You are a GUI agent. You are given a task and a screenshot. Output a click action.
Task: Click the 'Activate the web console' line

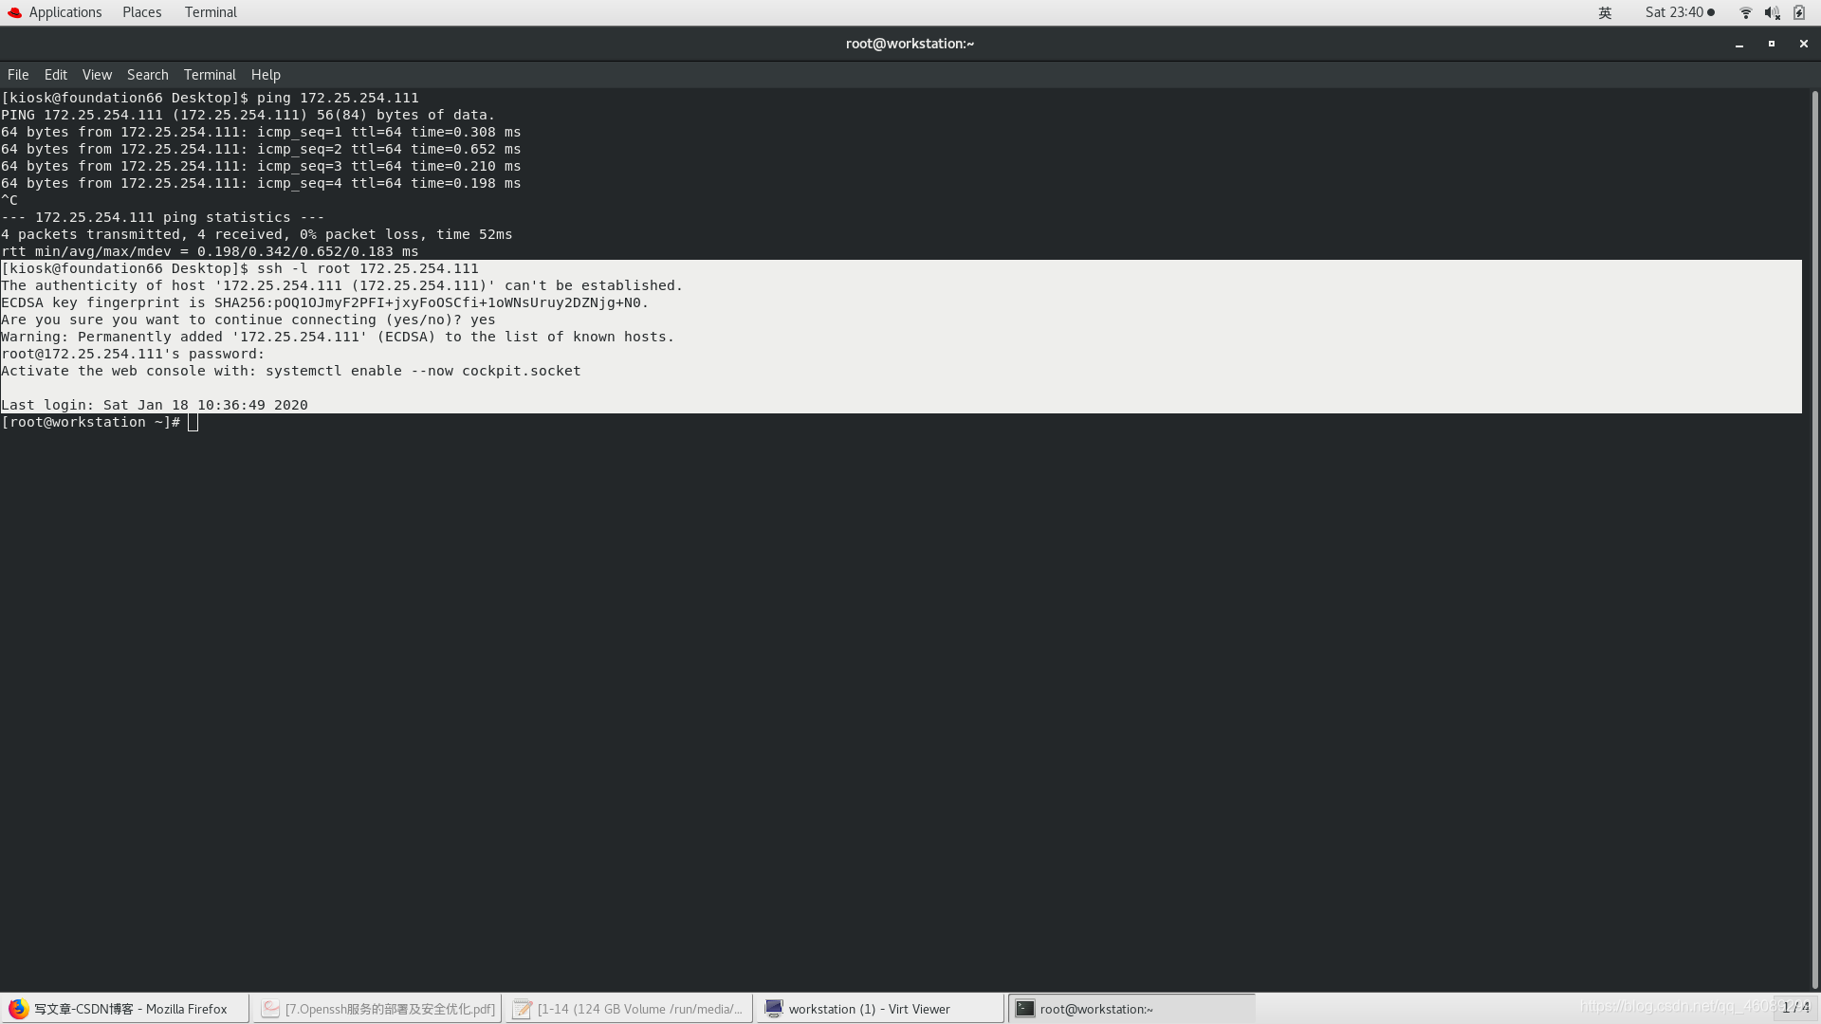click(x=291, y=372)
